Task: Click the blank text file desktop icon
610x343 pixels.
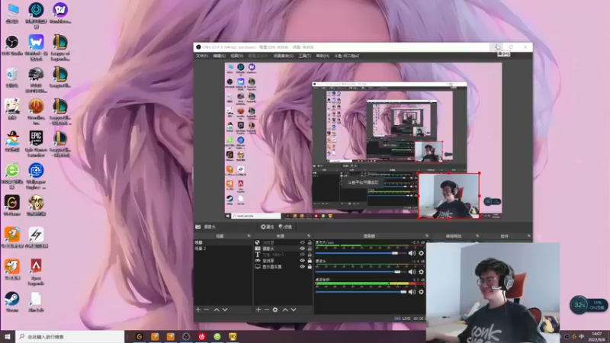Action: [x=36, y=302]
